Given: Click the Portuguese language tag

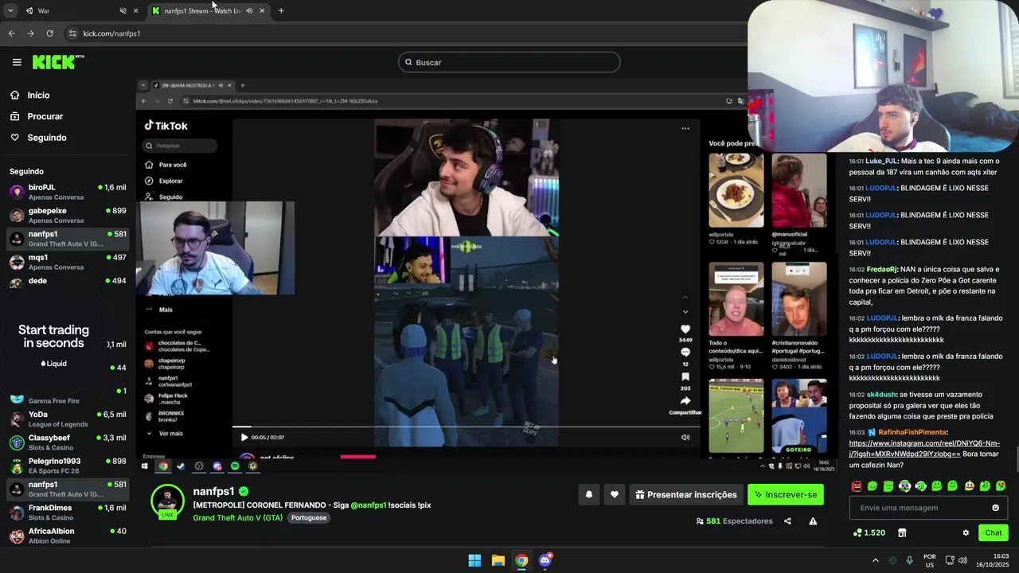Looking at the screenshot, I should coord(308,517).
